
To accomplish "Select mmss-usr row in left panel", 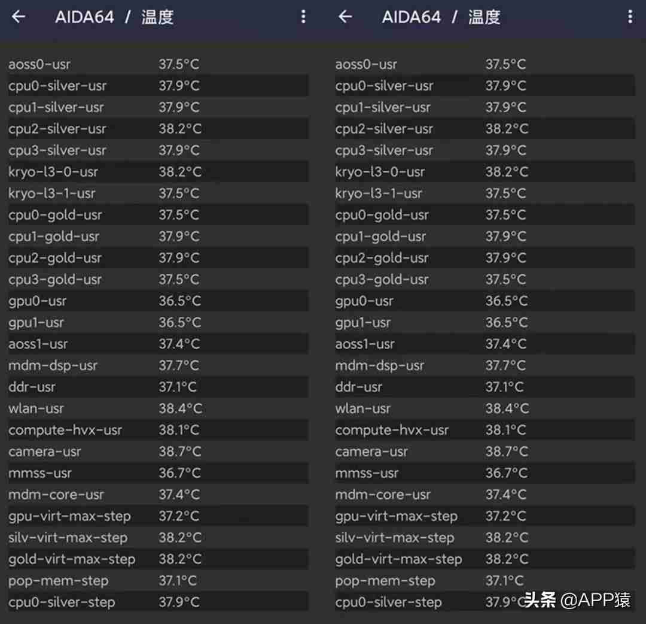I will point(158,472).
